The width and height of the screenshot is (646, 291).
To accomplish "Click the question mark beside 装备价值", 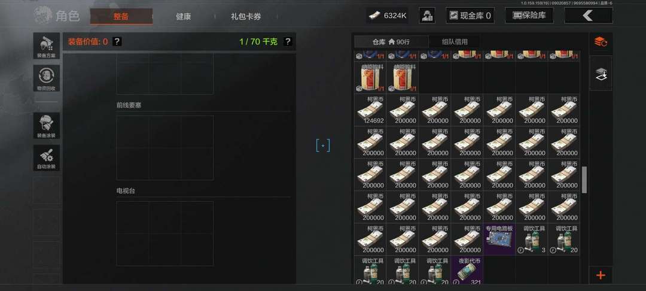I will [117, 42].
